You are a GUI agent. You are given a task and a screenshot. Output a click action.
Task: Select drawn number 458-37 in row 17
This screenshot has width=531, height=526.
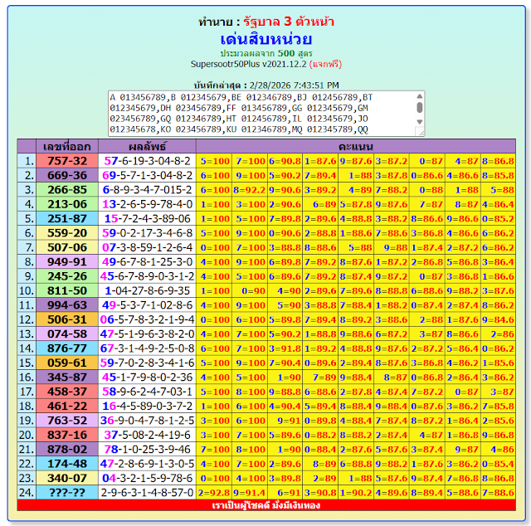(67, 392)
